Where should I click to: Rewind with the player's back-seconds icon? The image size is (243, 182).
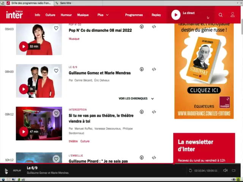pyautogui.click(x=191, y=171)
